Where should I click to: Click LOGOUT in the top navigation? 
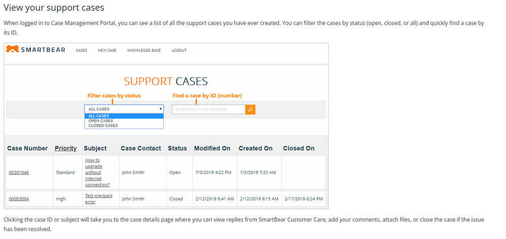[179, 50]
